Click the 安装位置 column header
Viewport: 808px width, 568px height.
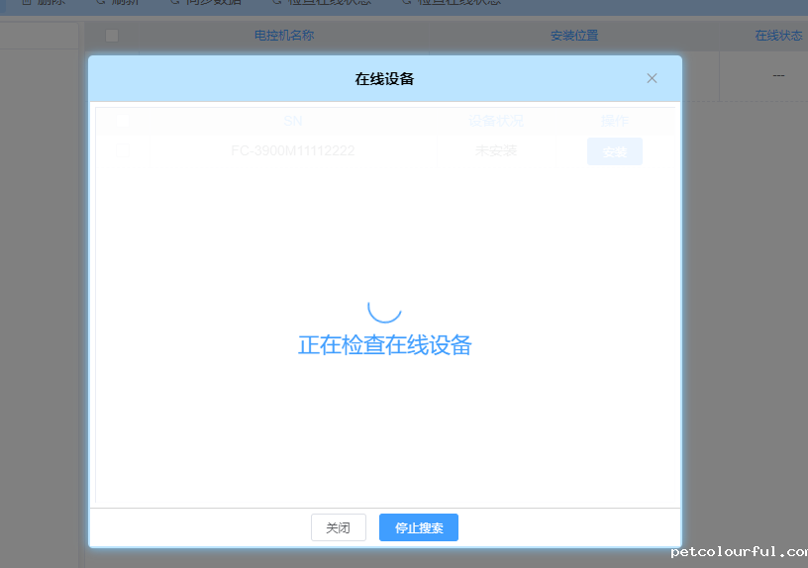[x=574, y=36]
